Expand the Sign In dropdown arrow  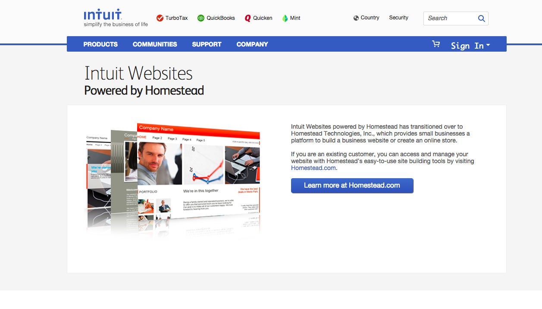[x=488, y=45]
